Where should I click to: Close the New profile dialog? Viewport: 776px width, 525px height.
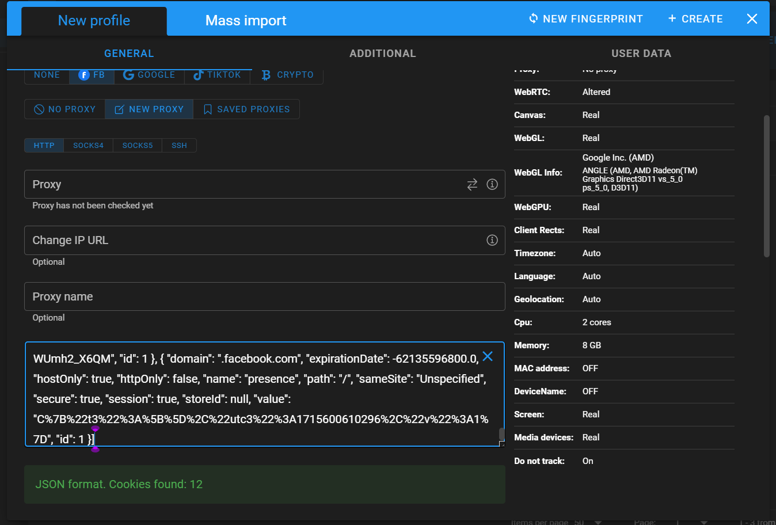click(752, 19)
